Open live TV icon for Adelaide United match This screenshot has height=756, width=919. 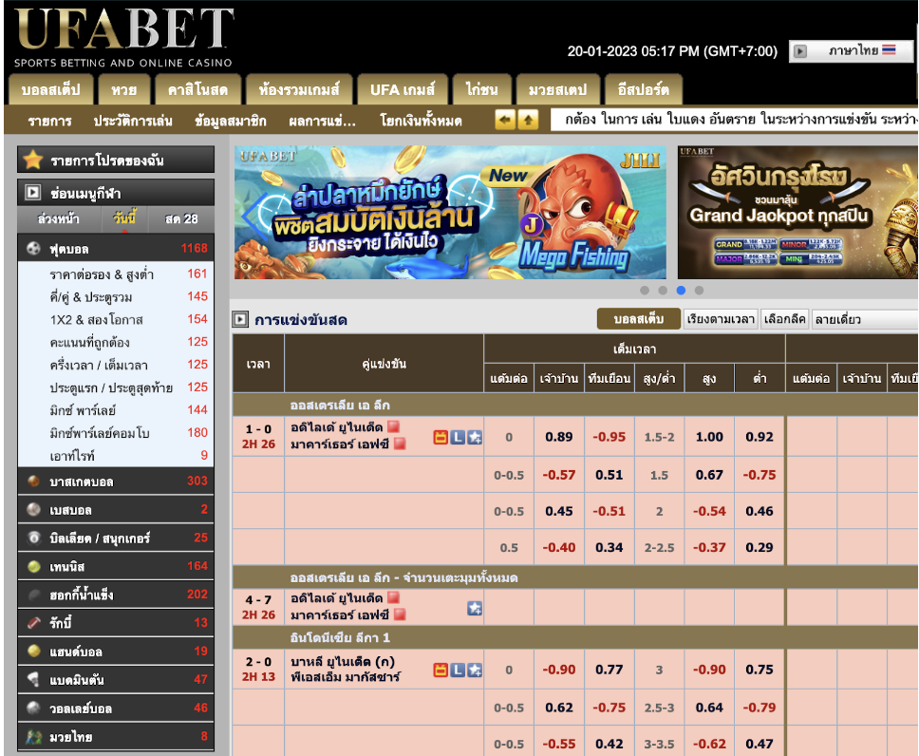coord(441,437)
